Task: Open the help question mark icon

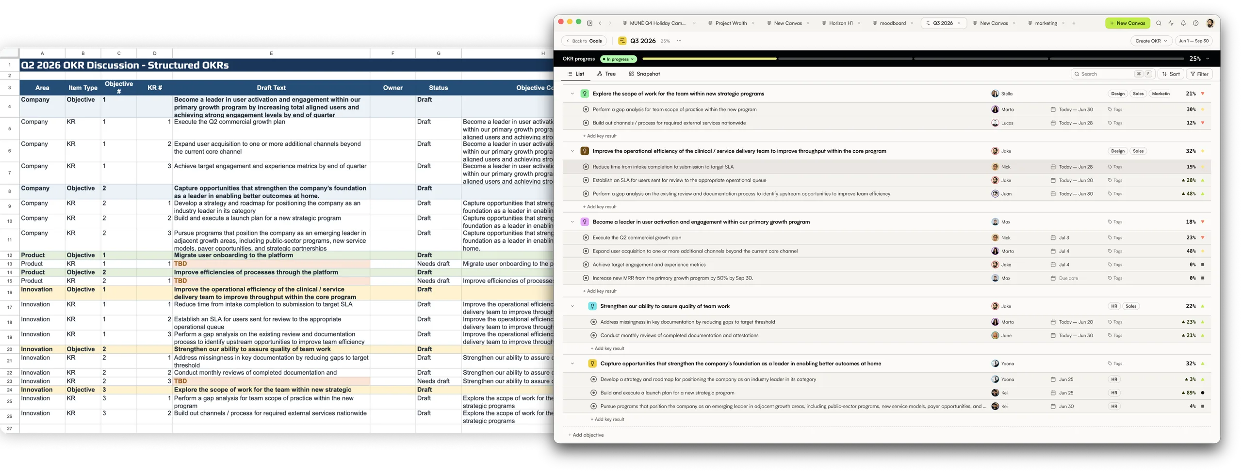Action: pos(1195,23)
